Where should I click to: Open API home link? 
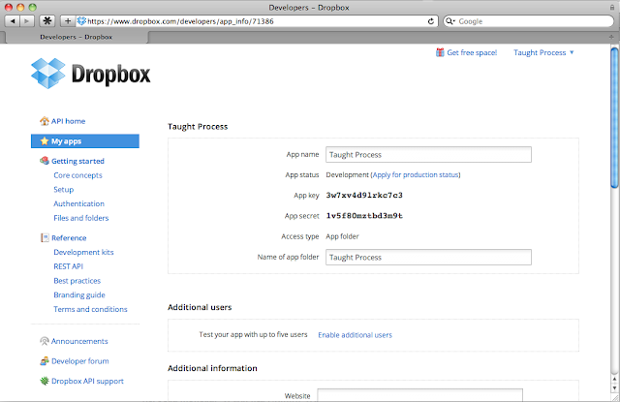(x=68, y=121)
